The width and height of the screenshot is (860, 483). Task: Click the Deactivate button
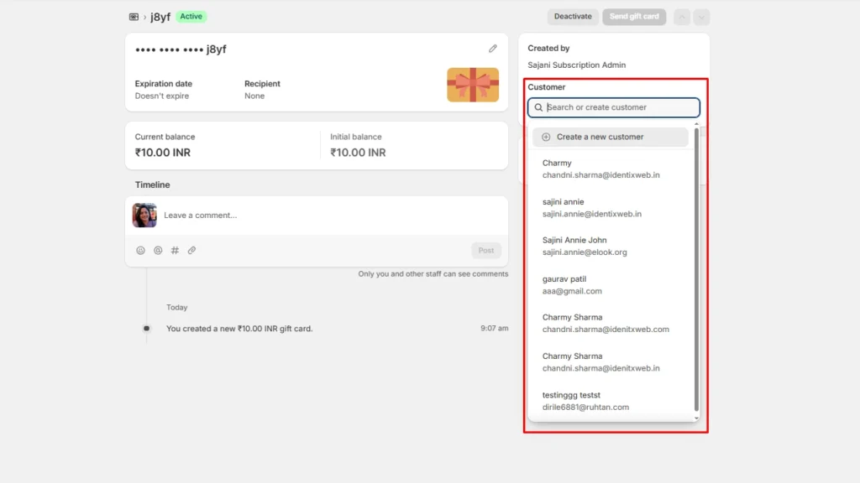point(572,17)
